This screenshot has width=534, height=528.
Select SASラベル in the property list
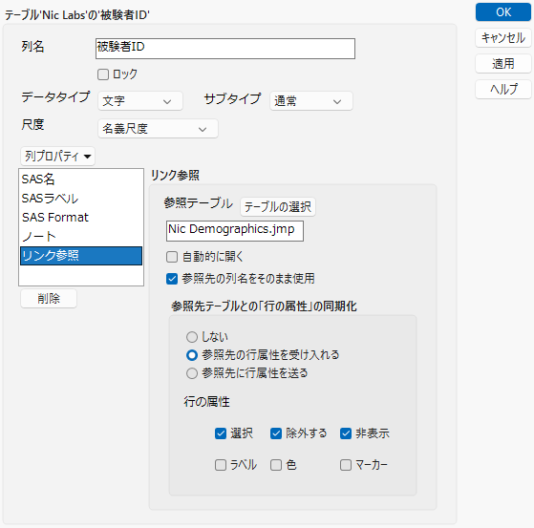coord(81,199)
